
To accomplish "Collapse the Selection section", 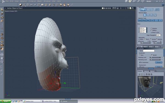I will (x=138, y=48).
